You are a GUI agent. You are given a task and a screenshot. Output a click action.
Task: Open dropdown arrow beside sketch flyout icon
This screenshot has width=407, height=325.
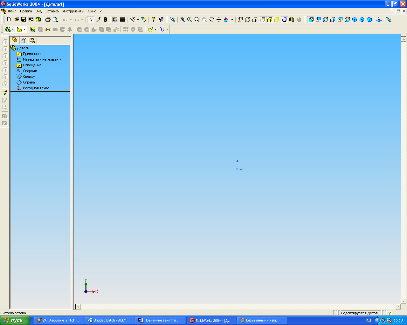[24, 29]
